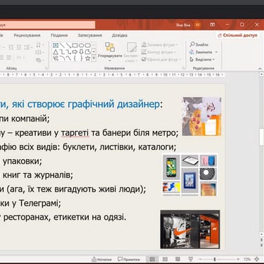Image resolution: width=264 pixels, height=264 pixels.
Task: Open the Подання tab
Action: (x=59, y=35)
